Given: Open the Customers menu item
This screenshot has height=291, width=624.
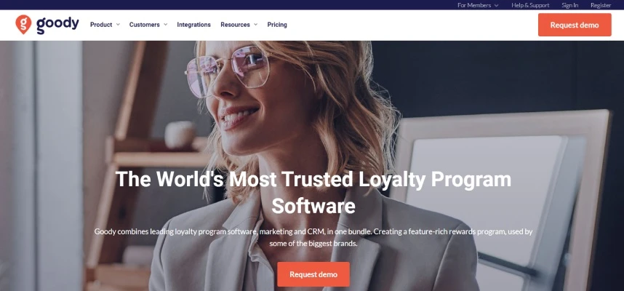Looking at the screenshot, I should [145, 25].
